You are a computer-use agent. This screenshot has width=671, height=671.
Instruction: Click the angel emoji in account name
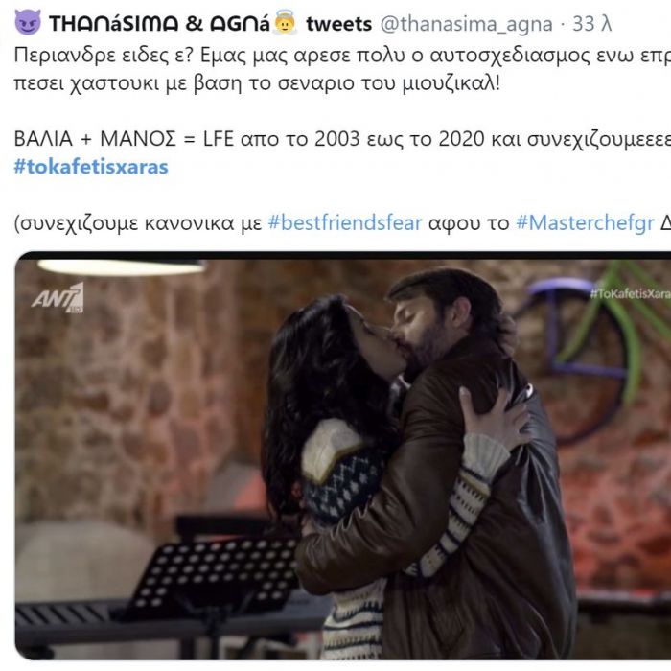click(285, 23)
